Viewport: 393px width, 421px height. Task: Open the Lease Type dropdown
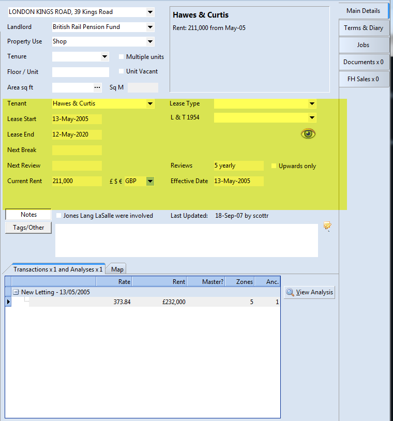click(x=312, y=103)
